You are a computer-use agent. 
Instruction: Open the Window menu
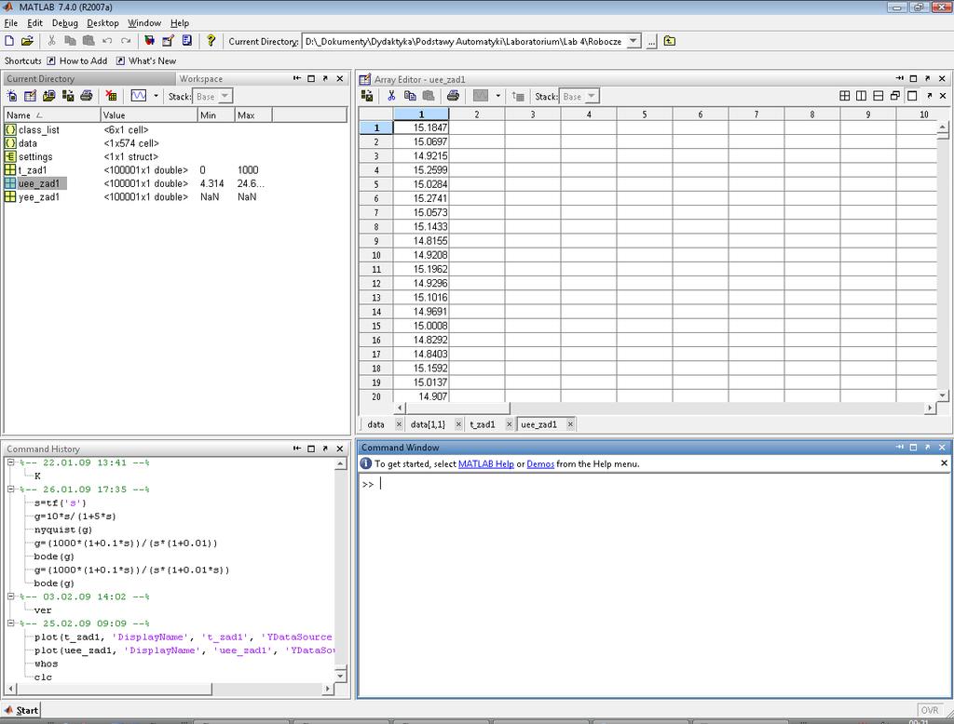click(x=144, y=23)
